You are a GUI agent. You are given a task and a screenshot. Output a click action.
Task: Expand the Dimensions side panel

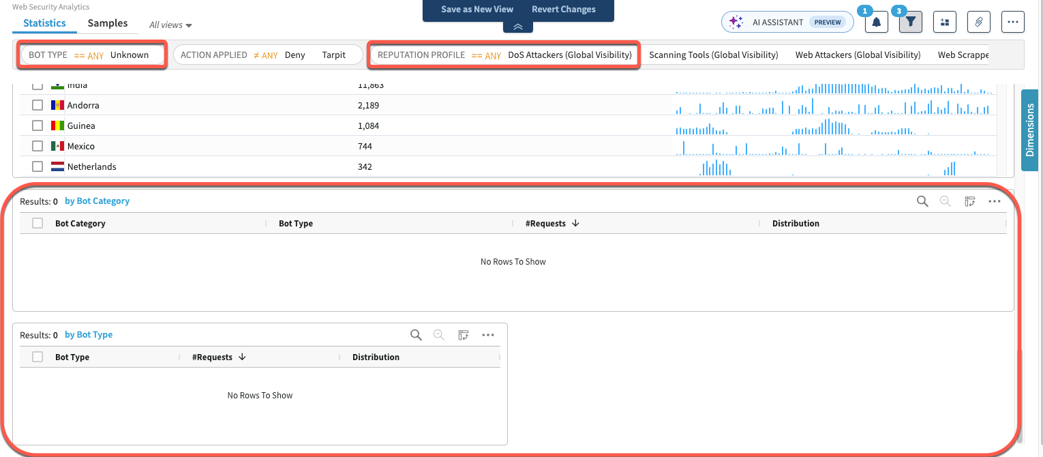pos(1029,130)
